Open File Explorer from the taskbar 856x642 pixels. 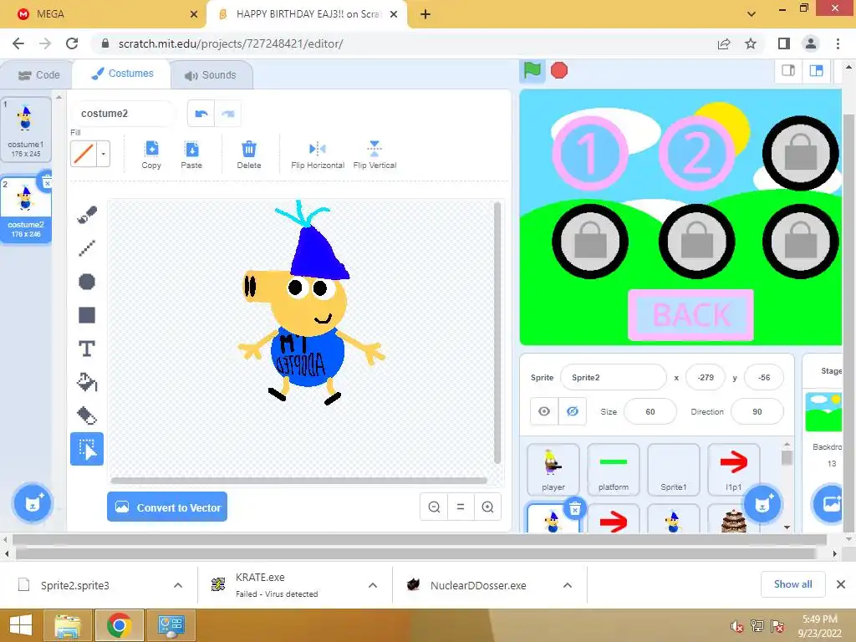pyautogui.click(x=67, y=625)
